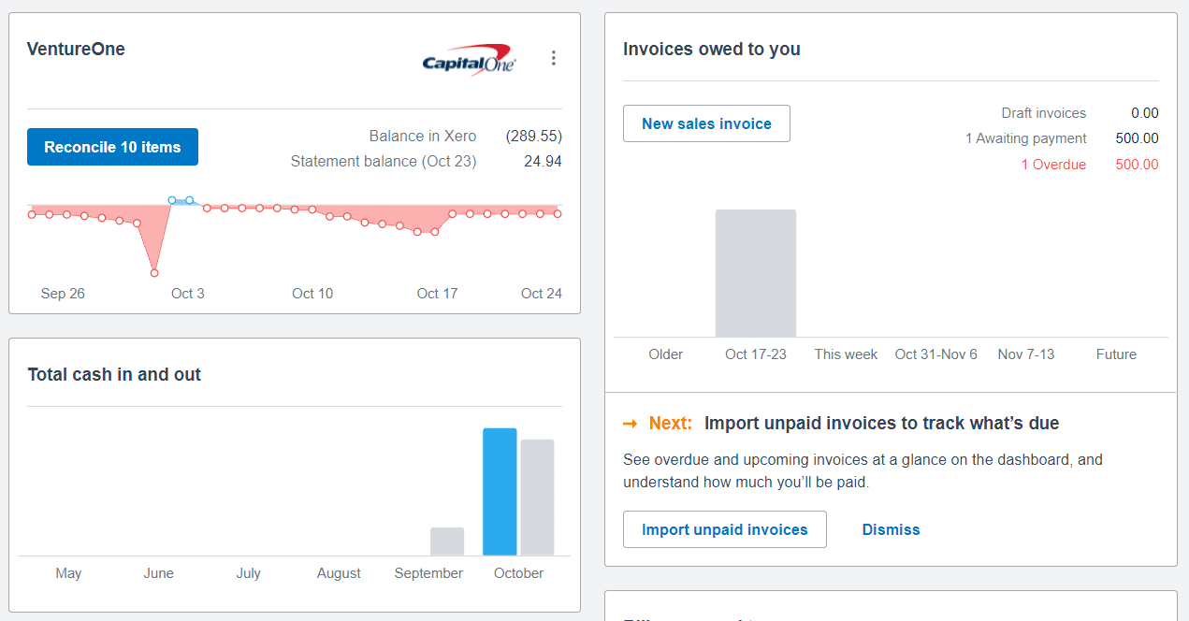Click the New sales invoice button

pos(706,123)
